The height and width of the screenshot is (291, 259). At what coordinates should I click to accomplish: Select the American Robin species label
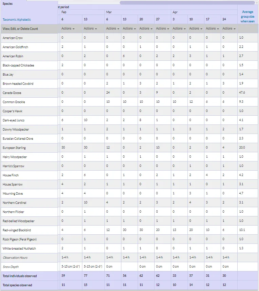(x=13, y=56)
